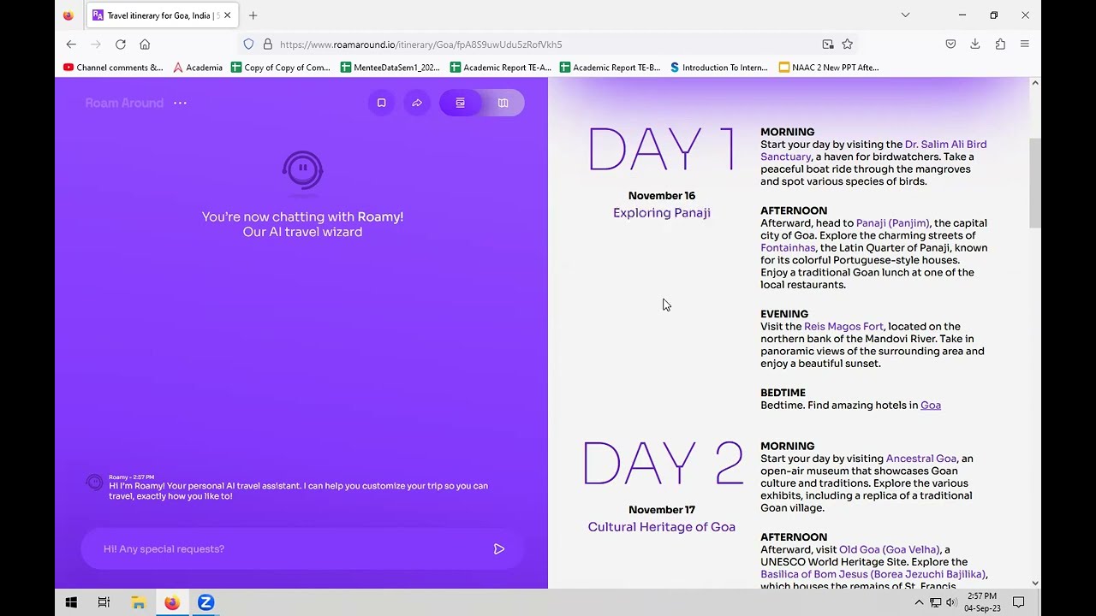This screenshot has height=616, width=1096.
Task: Open the extensions puzzle icon
Action: 1000,44
